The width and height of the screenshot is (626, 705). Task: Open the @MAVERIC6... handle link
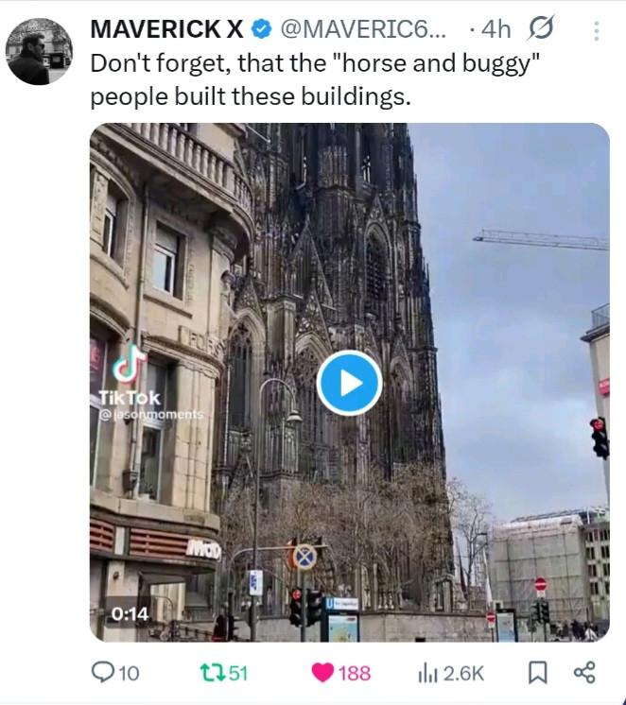(363, 29)
